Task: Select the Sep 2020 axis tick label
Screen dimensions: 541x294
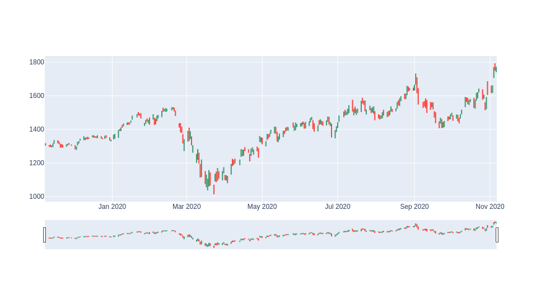Action: 414,207
